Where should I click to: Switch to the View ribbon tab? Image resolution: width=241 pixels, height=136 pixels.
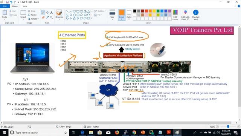click(x=25, y=6)
